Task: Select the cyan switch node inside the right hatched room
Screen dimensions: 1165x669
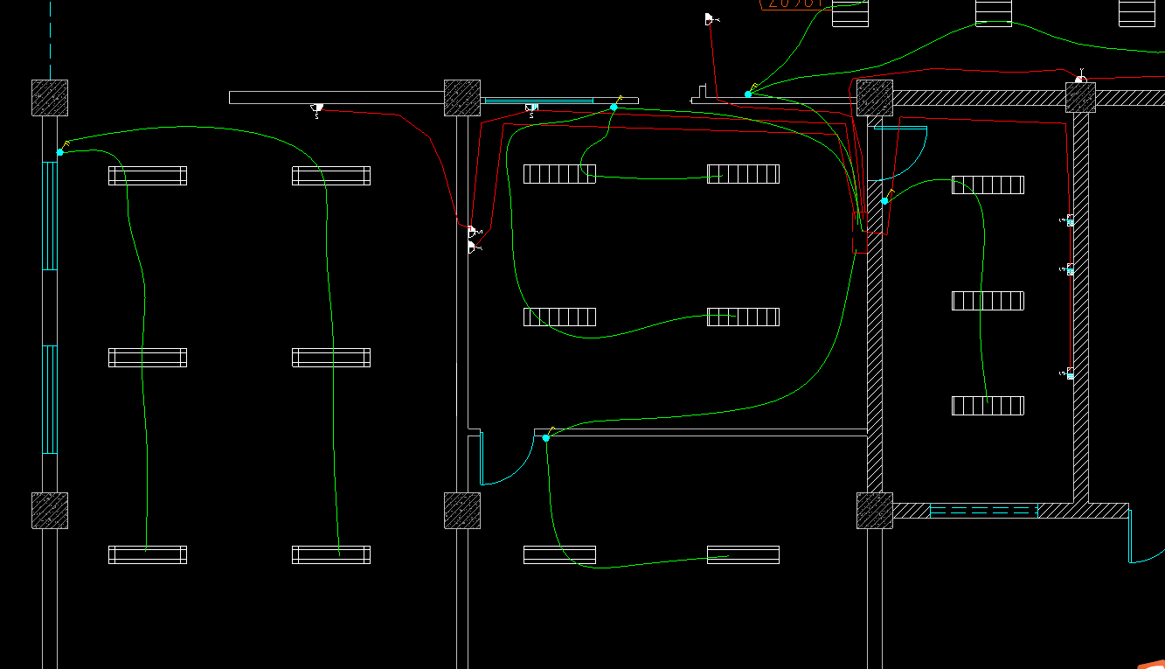Action: coord(884,200)
